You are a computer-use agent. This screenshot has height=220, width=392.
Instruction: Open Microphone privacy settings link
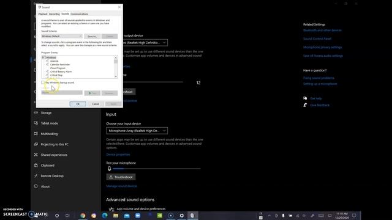coord(322,47)
